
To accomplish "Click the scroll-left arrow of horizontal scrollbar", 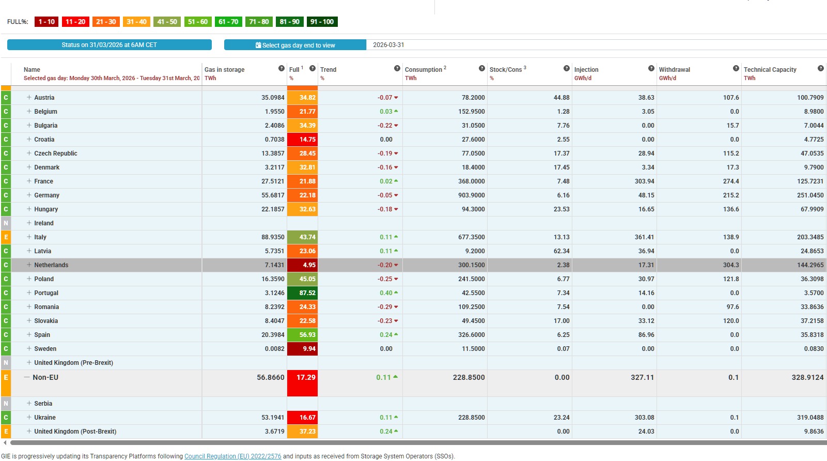I will pyautogui.click(x=5, y=443).
